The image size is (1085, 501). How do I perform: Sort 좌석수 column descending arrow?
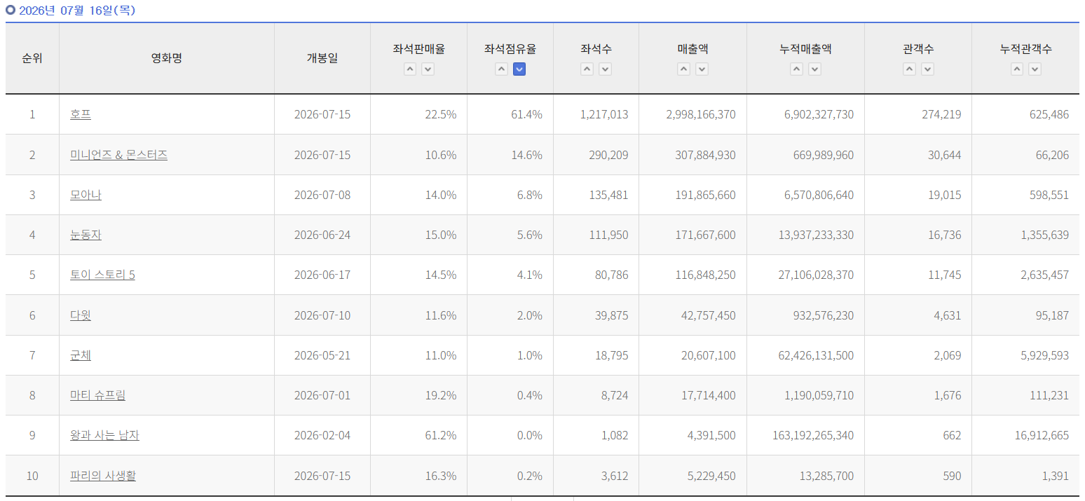606,69
